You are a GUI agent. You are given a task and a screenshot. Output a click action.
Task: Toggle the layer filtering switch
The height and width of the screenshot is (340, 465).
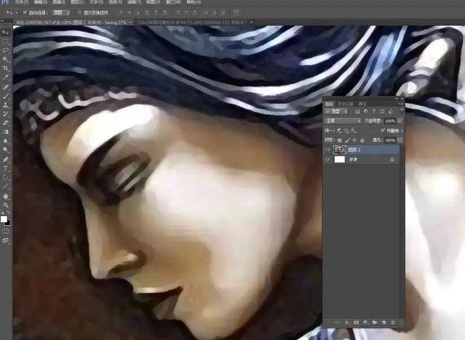[402, 111]
